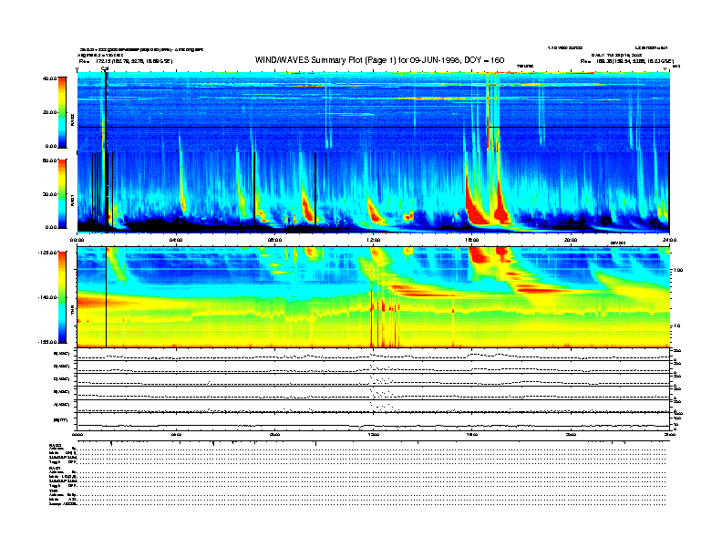
Task: Click 12:00 on the bottom line-plot time axis
Action: click(x=374, y=435)
